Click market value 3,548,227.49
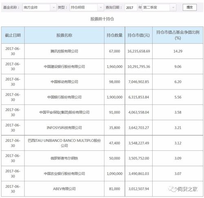Viewport: 204px width, 198px height. (139, 143)
